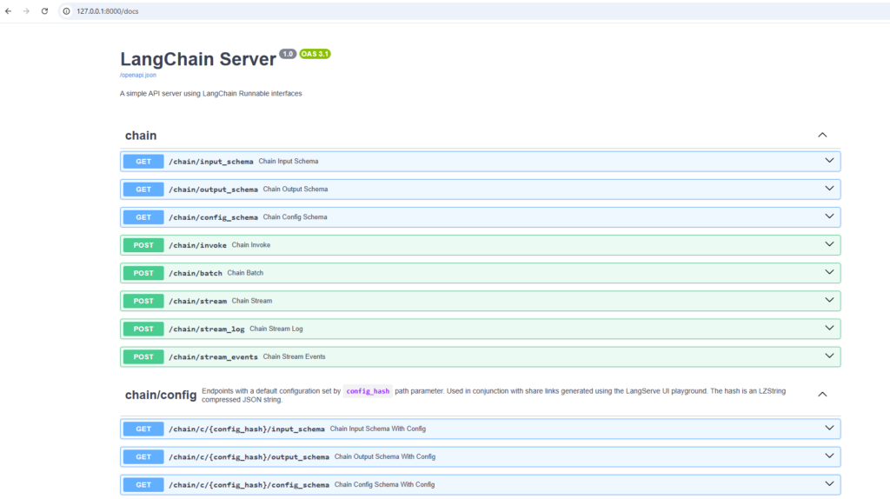The height and width of the screenshot is (499, 890).
Task: Click the browser back arrow icon
Action: (x=9, y=10)
